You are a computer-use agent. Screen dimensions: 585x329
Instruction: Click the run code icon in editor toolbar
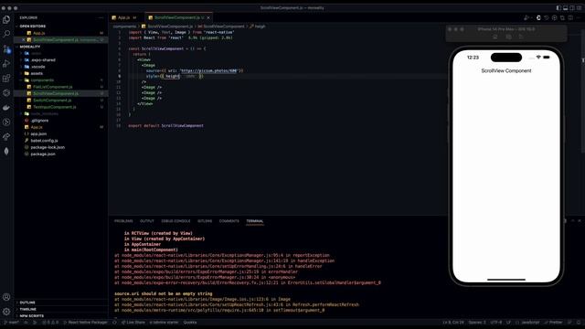[x=526, y=17]
